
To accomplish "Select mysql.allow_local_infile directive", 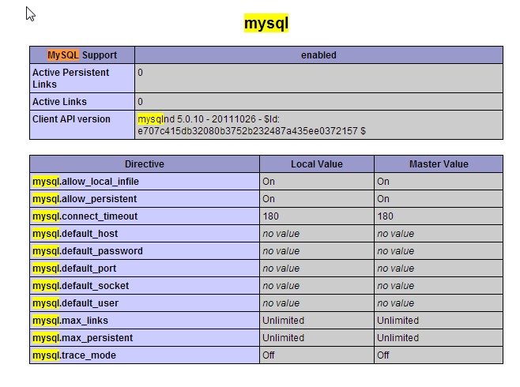I will (x=85, y=182).
